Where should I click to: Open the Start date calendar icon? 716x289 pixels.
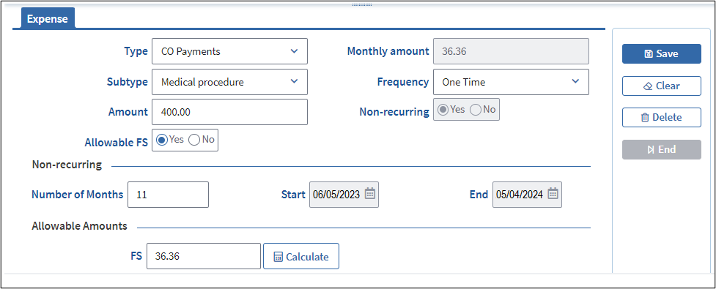click(x=370, y=194)
